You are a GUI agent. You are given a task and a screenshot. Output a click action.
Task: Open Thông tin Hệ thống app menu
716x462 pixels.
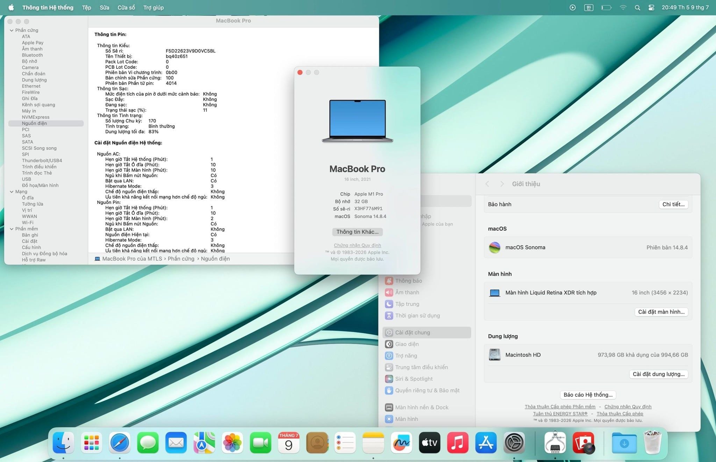48,7
